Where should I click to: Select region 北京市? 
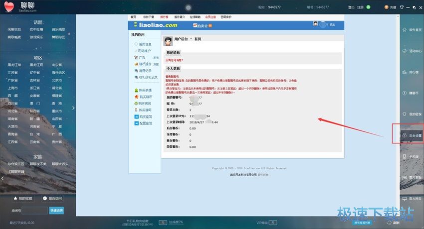point(57,80)
